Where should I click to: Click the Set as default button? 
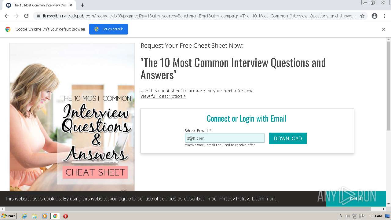108,29
